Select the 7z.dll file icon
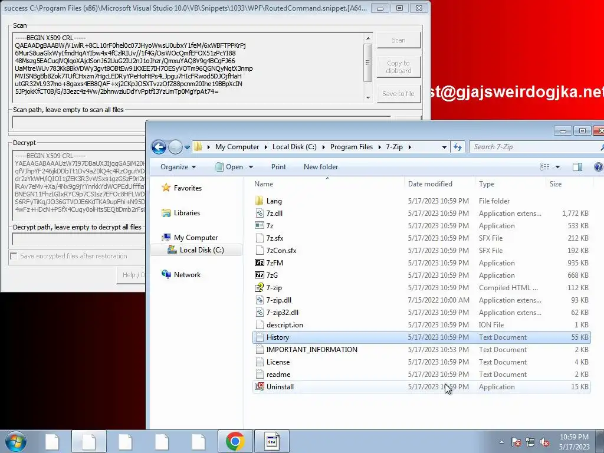This screenshot has width=604, height=453. click(x=260, y=213)
